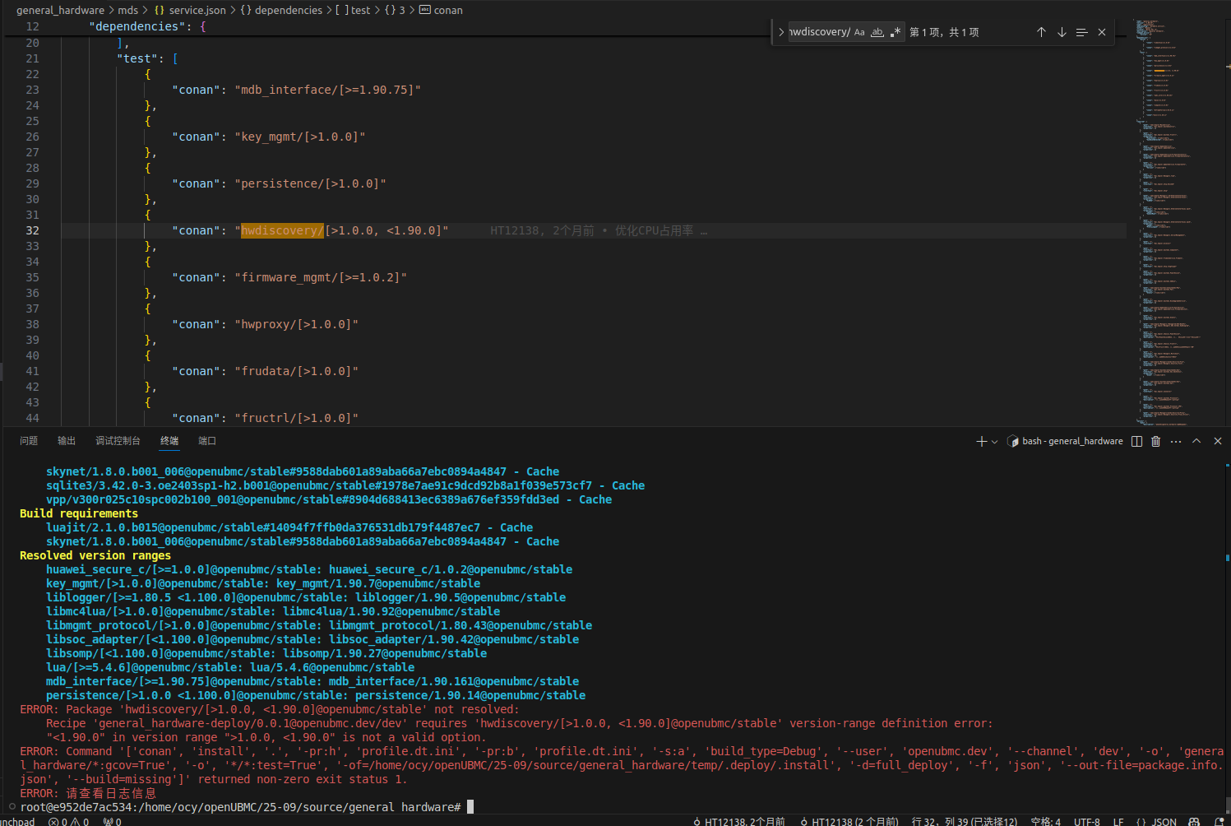Click the editor minimap overview
The image size is (1231, 826).
[1168, 206]
